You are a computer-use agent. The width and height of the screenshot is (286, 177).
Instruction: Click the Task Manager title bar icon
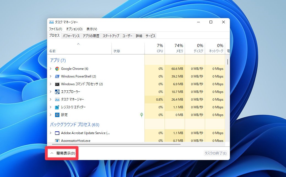click(51, 22)
